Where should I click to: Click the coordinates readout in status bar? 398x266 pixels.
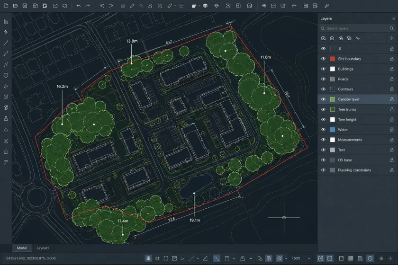pos(31,258)
